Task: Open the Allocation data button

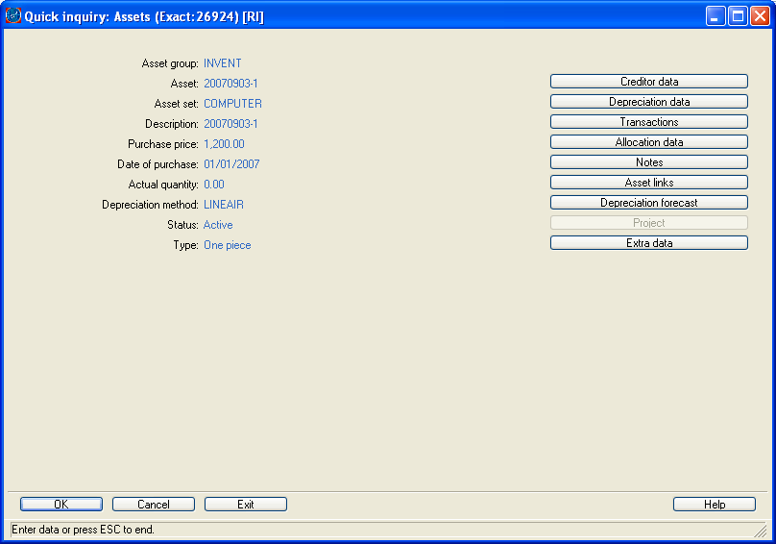Action: click(648, 142)
